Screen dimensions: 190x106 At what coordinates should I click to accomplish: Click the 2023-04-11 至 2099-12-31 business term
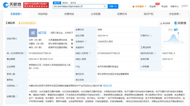pyautogui.click(x=41, y=59)
